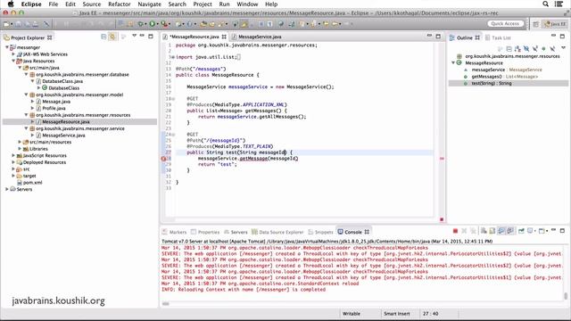
Task: Toggle Hide Local Types in Outline toolbar
Action: click(x=552, y=49)
